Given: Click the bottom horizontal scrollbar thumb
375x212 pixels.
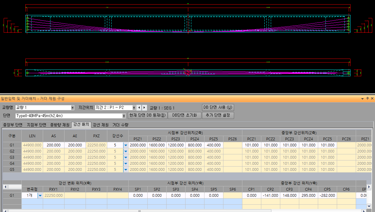Looking at the screenshot, I should click(140, 210).
